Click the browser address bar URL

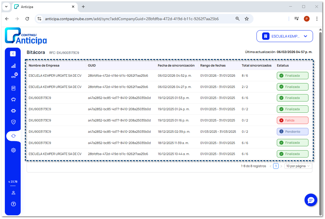pos(132,19)
